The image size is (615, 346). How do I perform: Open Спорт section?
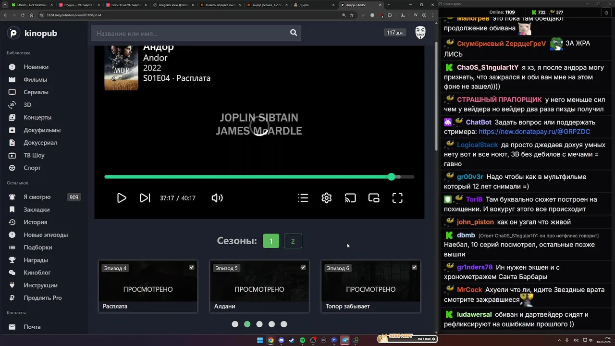[32, 168]
